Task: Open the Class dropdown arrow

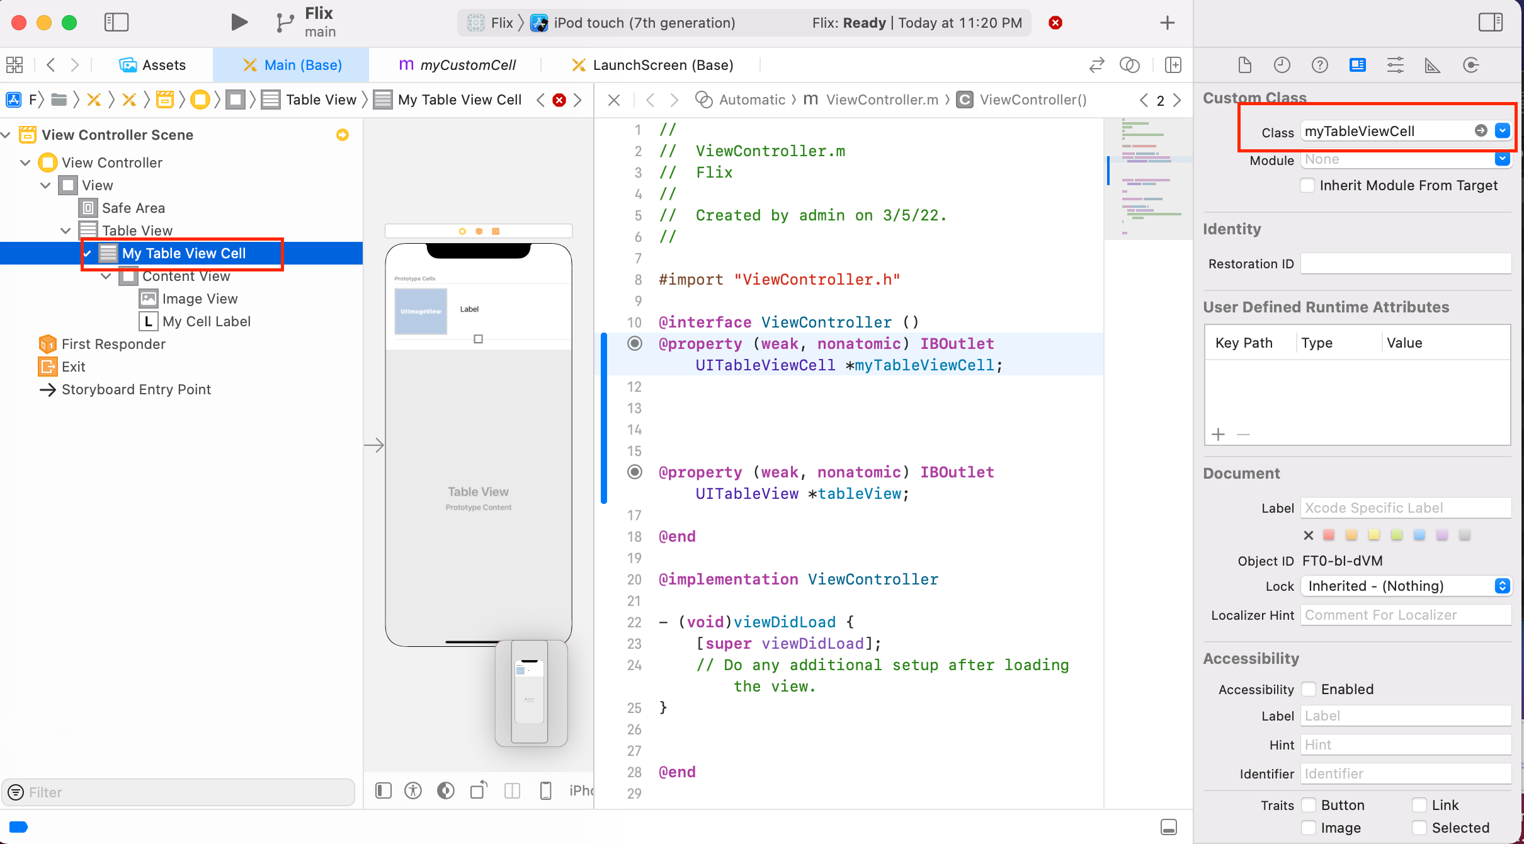Action: tap(1503, 130)
